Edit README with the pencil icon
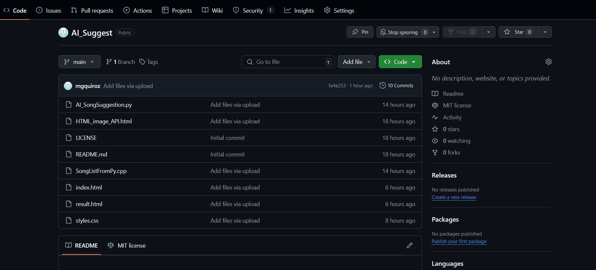Viewport: 596px width, 270px height. pos(410,245)
